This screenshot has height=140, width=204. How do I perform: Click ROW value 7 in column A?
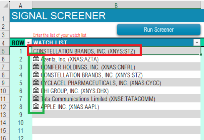tap(20, 99)
